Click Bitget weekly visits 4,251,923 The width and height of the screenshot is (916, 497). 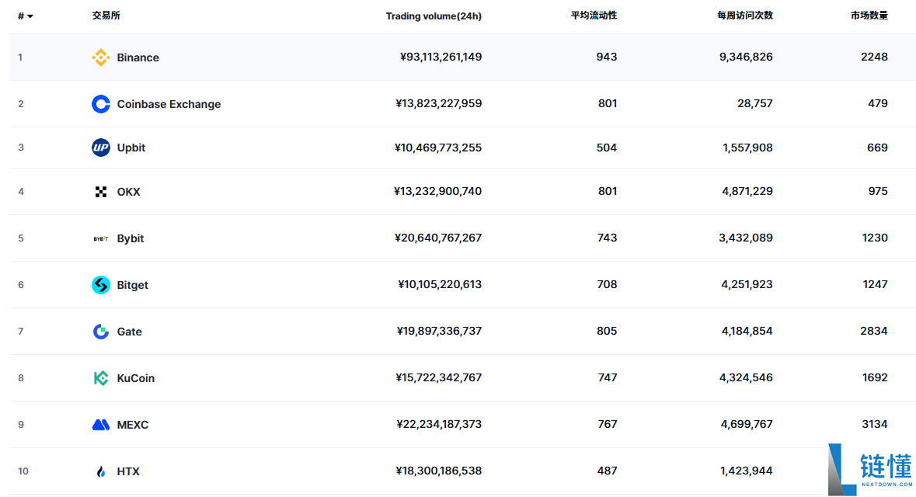[x=747, y=284]
